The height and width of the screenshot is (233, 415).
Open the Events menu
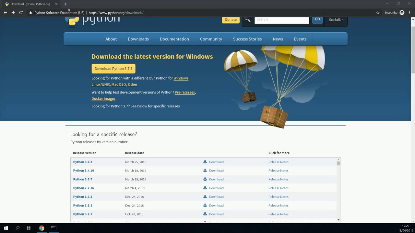click(x=300, y=39)
